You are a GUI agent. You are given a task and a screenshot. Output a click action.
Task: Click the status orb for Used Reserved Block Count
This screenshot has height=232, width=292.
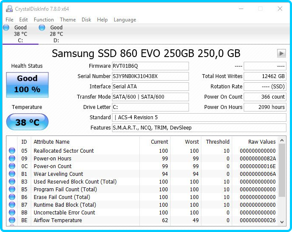12,181
